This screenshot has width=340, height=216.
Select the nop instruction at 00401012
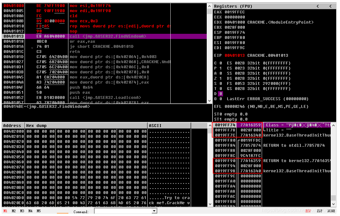pyautogui.click(x=104, y=31)
